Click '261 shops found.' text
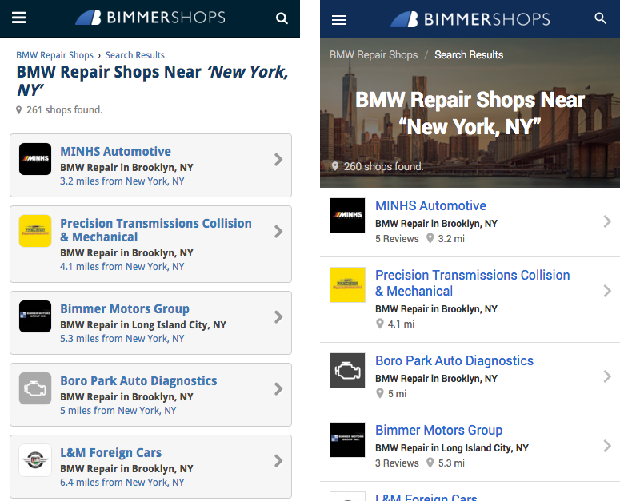 pos(65,109)
